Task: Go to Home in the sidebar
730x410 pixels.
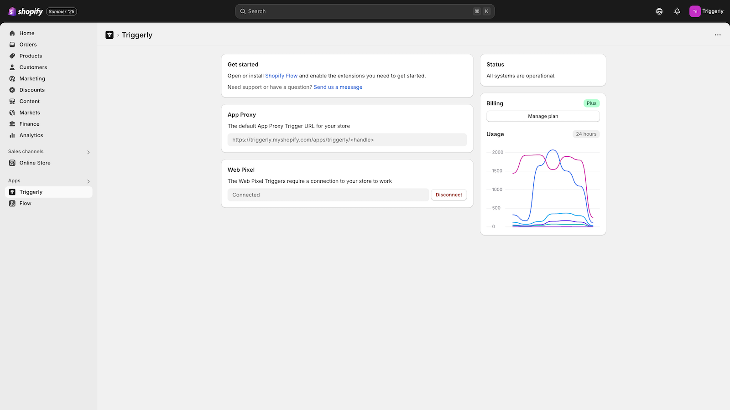Action: 48,33
